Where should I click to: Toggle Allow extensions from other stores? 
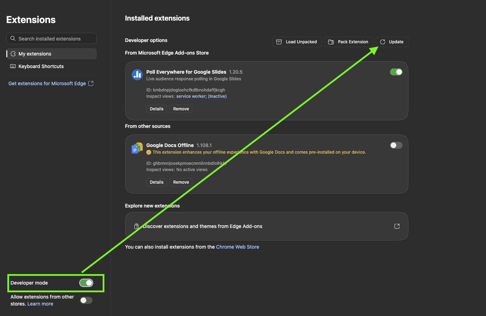(86, 300)
